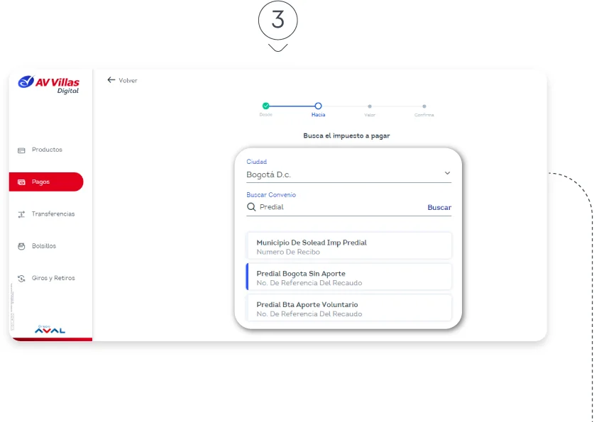Click the AV Villas Digital logo

pyautogui.click(x=49, y=84)
